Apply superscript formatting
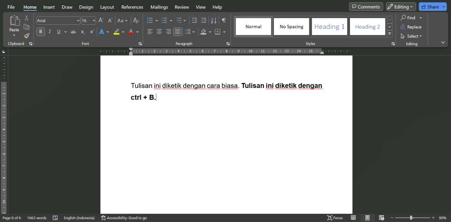The height and width of the screenshot is (222, 451). coord(92,32)
